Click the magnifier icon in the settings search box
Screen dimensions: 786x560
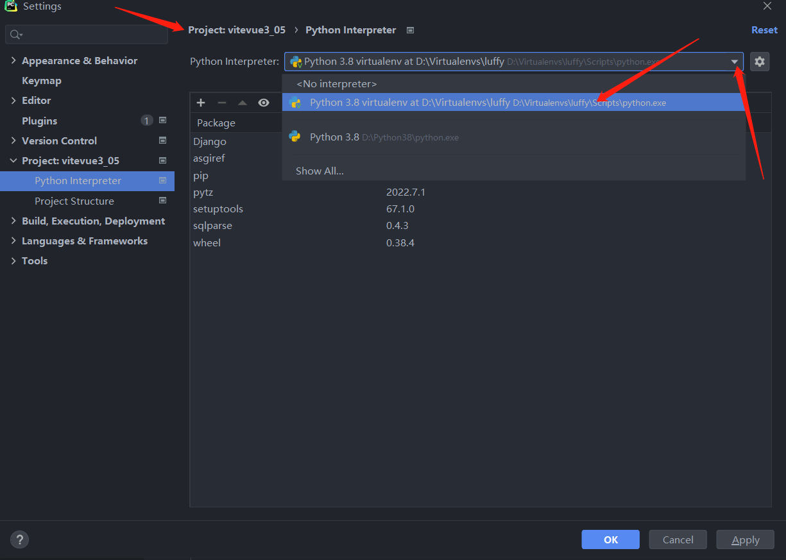[17, 35]
